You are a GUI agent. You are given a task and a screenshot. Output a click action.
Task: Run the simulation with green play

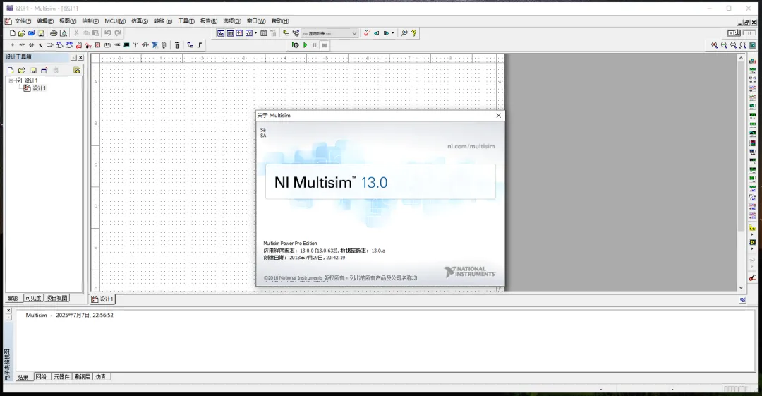(x=306, y=44)
